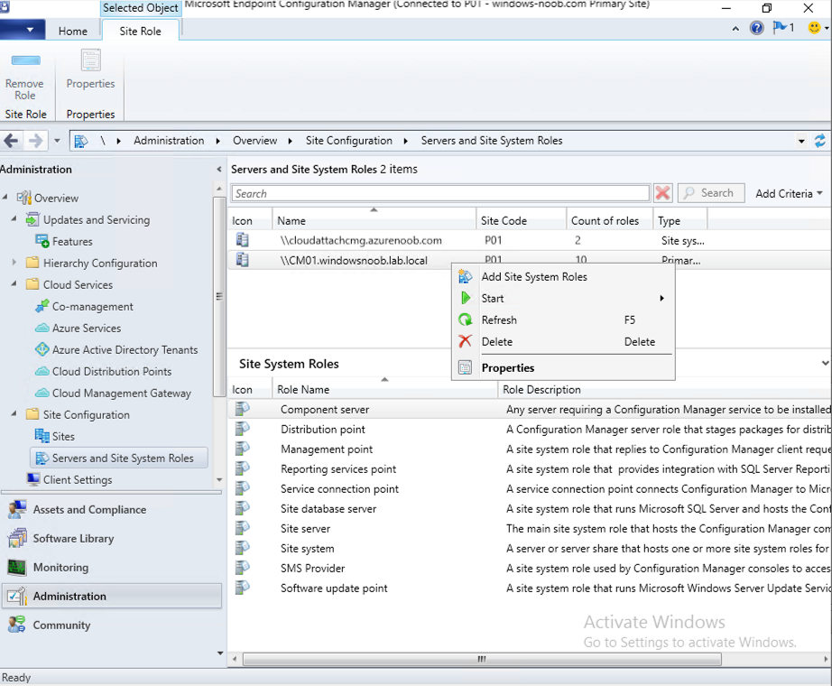Image resolution: width=832 pixels, height=686 pixels.
Task: Open the Start submenu arrow
Action: tap(661, 299)
